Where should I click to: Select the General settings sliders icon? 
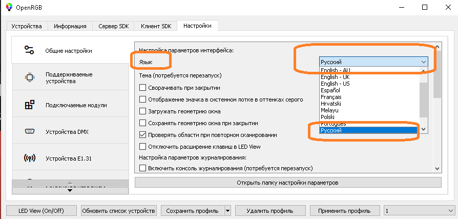[x=29, y=50]
